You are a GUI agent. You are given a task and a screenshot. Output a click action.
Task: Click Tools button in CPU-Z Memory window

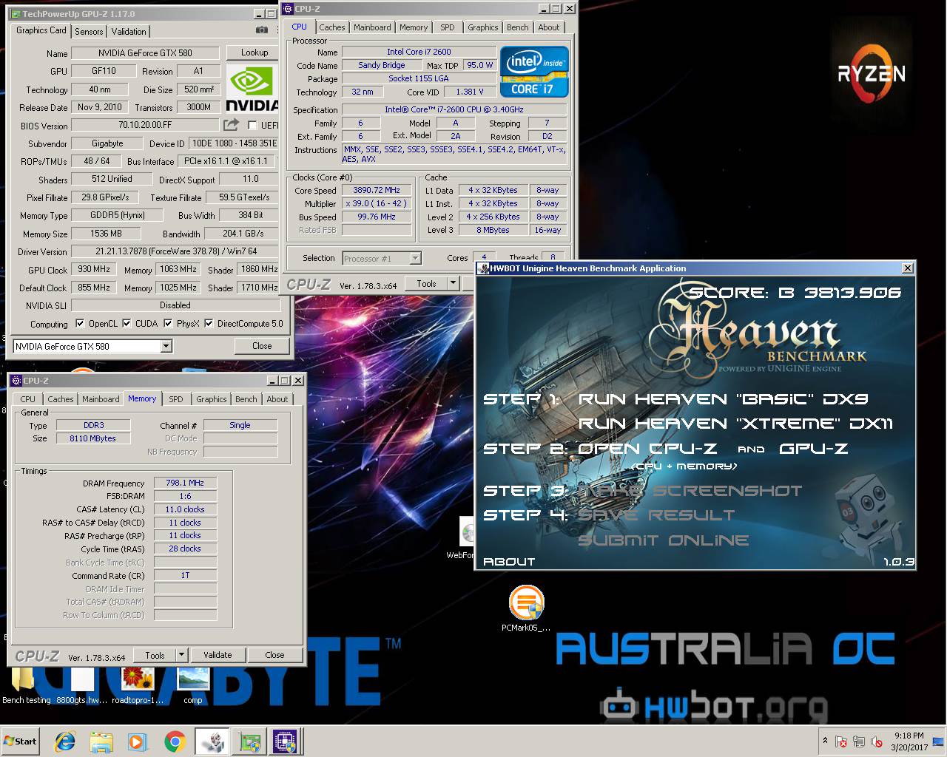[155, 655]
